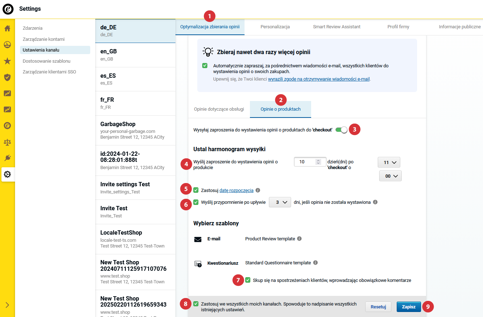Screen dimensions: 483x317
Task: Open the scales legal sidebar icon
Action: click(7, 142)
